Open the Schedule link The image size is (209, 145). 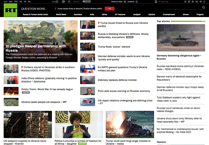[131, 2]
